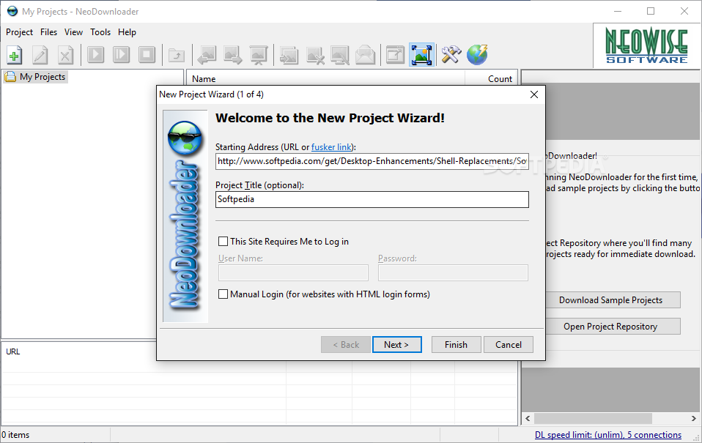Click the Start download play icon

[95, 55]
